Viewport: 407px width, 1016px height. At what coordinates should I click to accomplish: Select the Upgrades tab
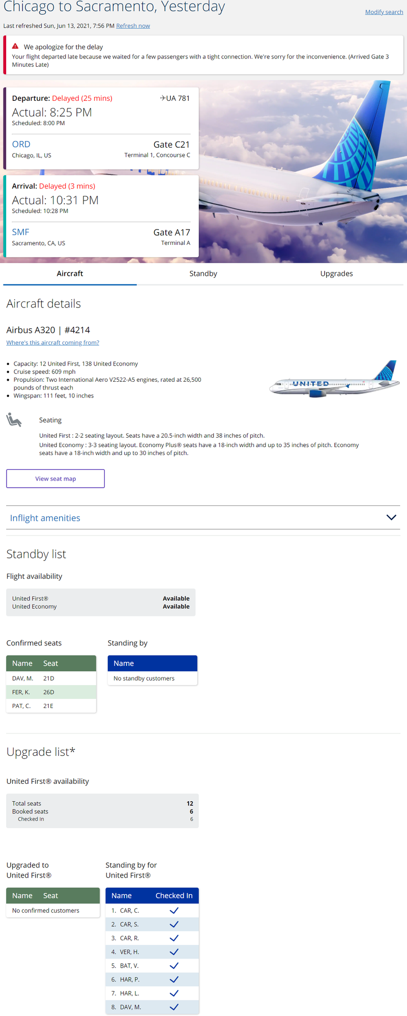(x=336, y=274)
